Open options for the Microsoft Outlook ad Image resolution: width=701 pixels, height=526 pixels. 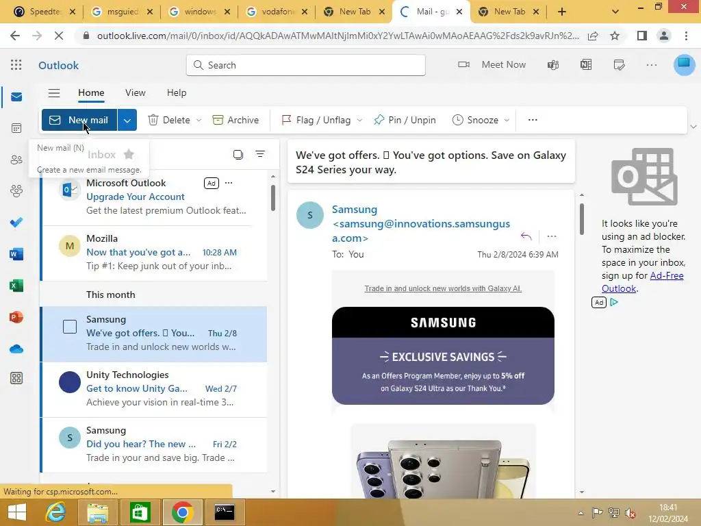[229, 183]
